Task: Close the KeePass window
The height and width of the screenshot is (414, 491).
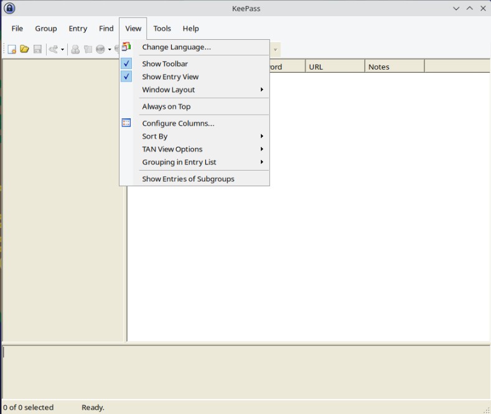Action: 483,9
